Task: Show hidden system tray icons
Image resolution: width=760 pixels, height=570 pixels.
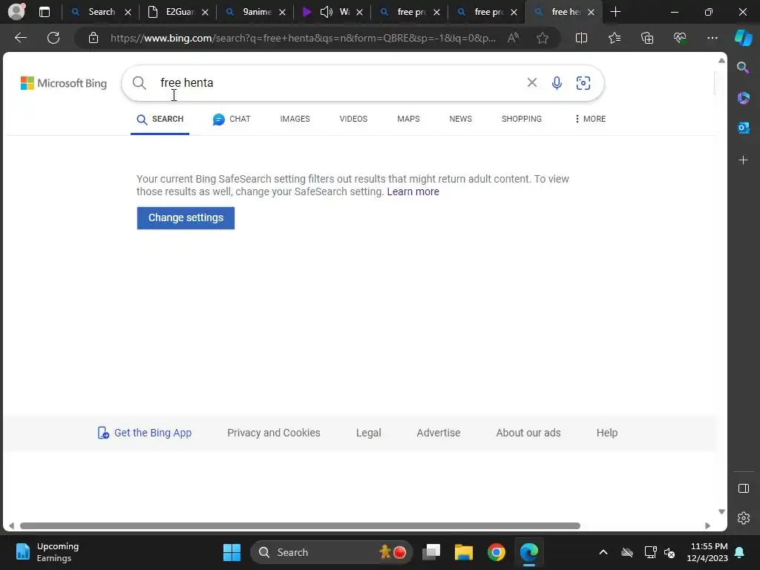Action: 603,552
